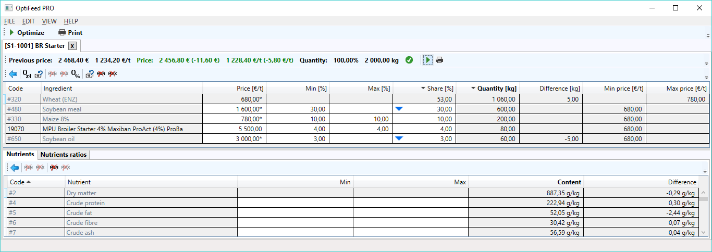Select the Nutrients tab

pyautogui.click(x=20, y=154)
